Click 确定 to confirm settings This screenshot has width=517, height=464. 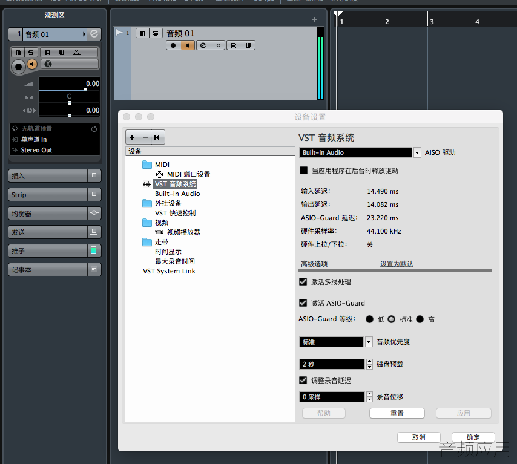pyautogui.click(x=473, y=437)
